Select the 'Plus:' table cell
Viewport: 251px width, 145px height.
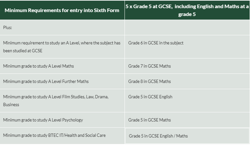click(62, 27)
